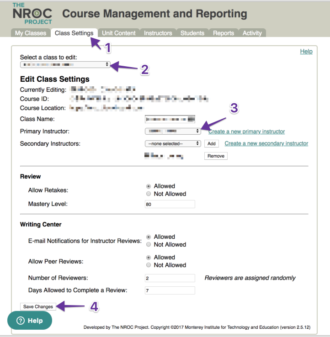
Task: Click the Number of Reviewers field
Action: pos(170,278)
